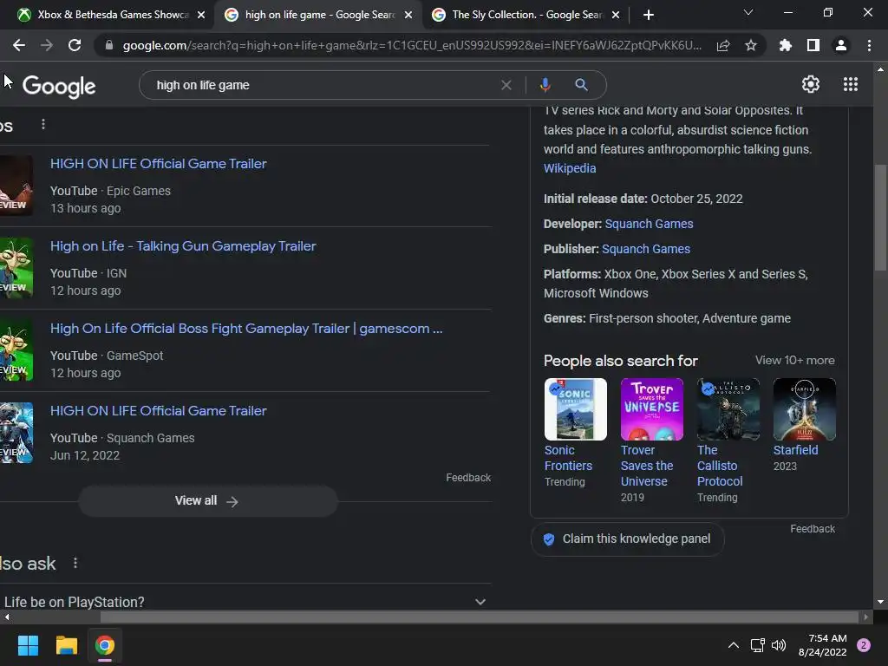The height and width of the screenshot is (666, 888).
Task: Click the horizontal scrollbar left arrow
Action: (7, 617)
